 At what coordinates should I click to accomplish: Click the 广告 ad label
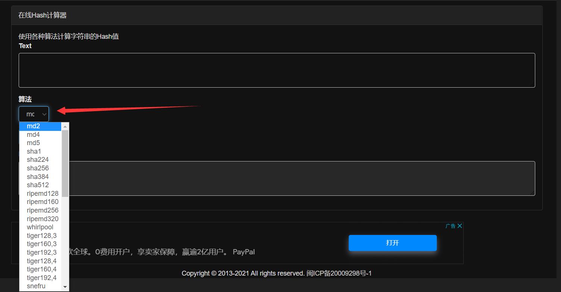pyautogui.click(x=451, y=226)
